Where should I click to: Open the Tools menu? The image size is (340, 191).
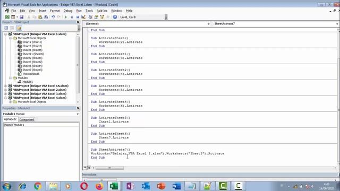[x=89, y=11]
